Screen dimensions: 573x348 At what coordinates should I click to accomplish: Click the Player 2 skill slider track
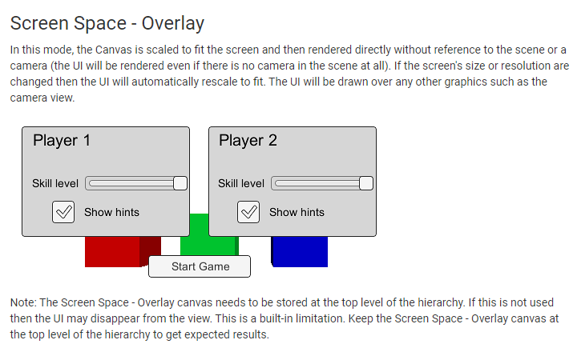[322, 183]
